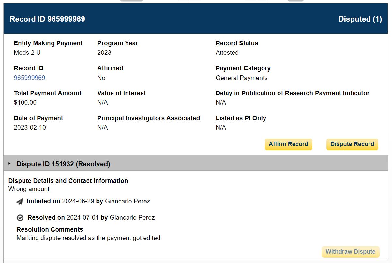Open Record ID 965999969 link
Viewport: 392px width, 263px height.
(x=29, y=78)
